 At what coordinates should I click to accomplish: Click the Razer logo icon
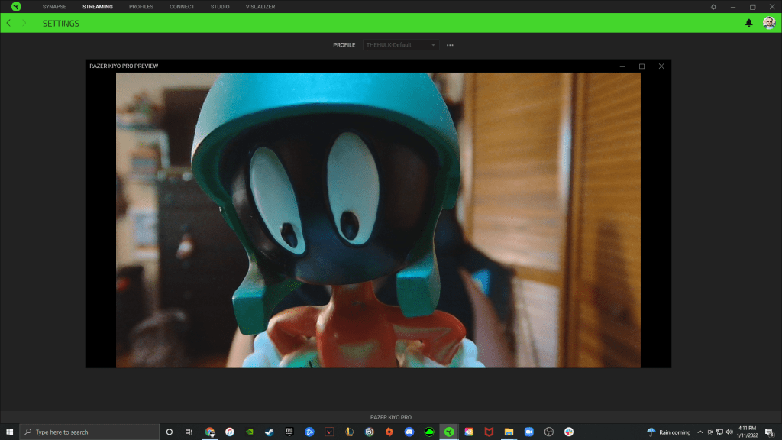point(16,7)
